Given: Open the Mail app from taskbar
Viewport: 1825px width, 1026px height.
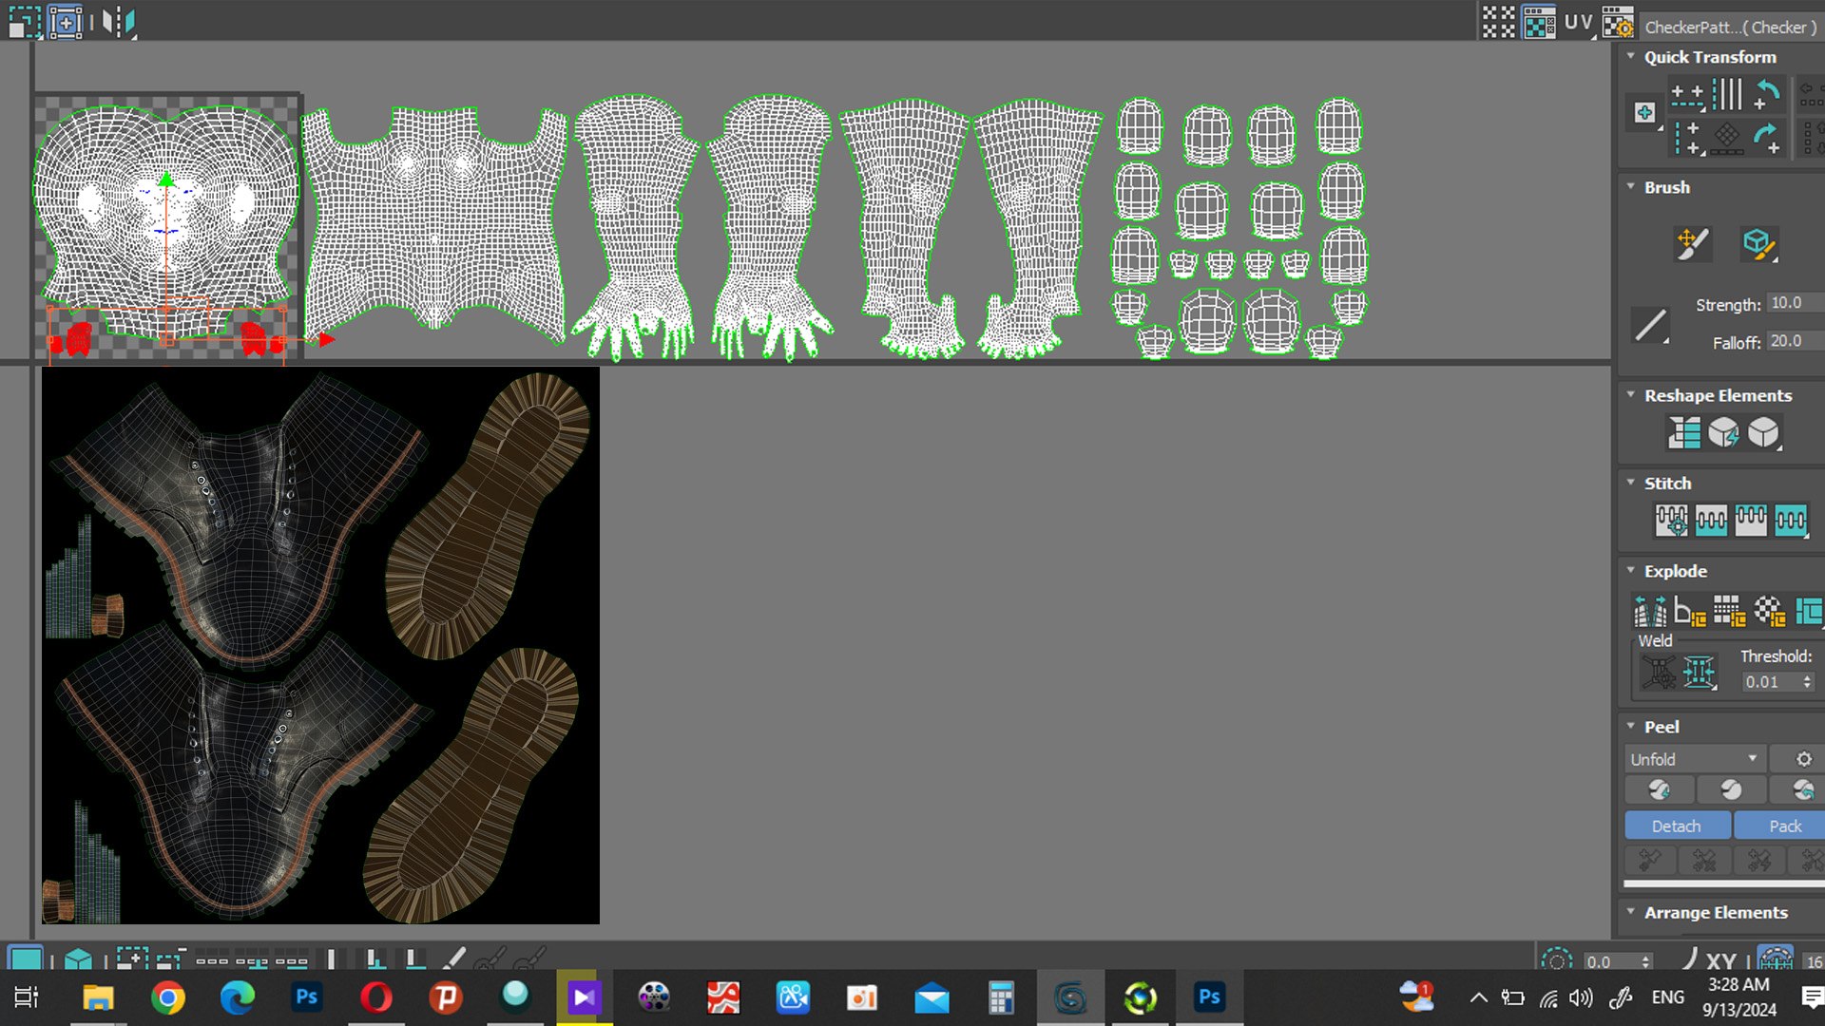Looking at the screenshot, I should 932,998.
